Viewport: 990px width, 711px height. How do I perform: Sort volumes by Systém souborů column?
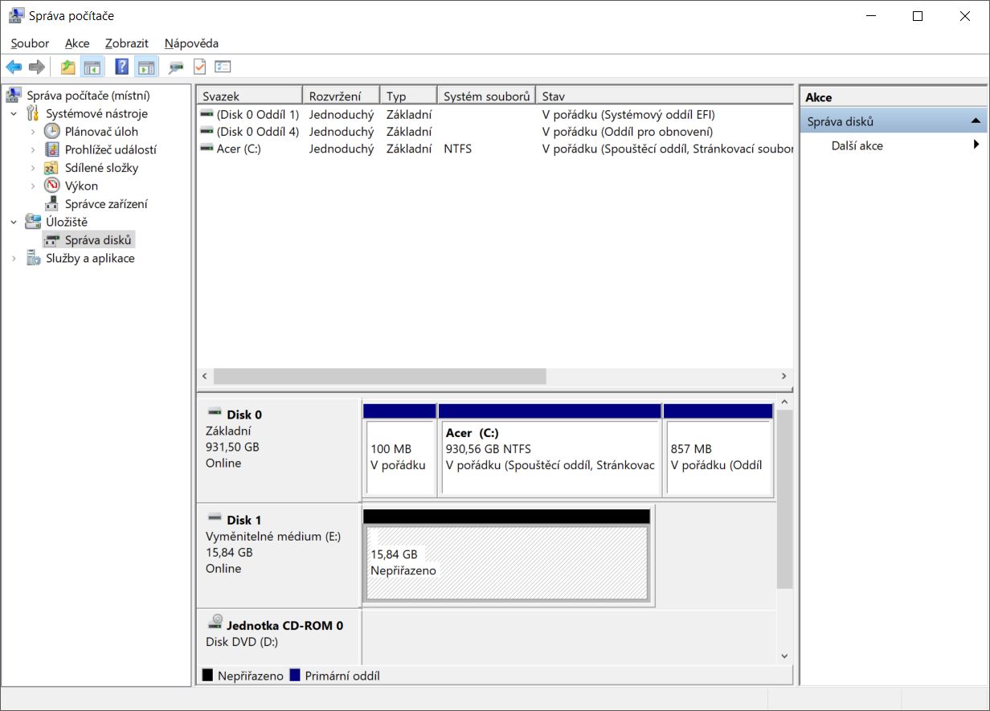click(486, 96)
